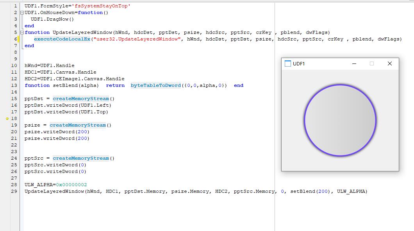Screen dimensions: 414x231
Task: Click the 'fsSystemStayOnTop' string on line 1
Action: pyautogui.click(x=105, y=6)
